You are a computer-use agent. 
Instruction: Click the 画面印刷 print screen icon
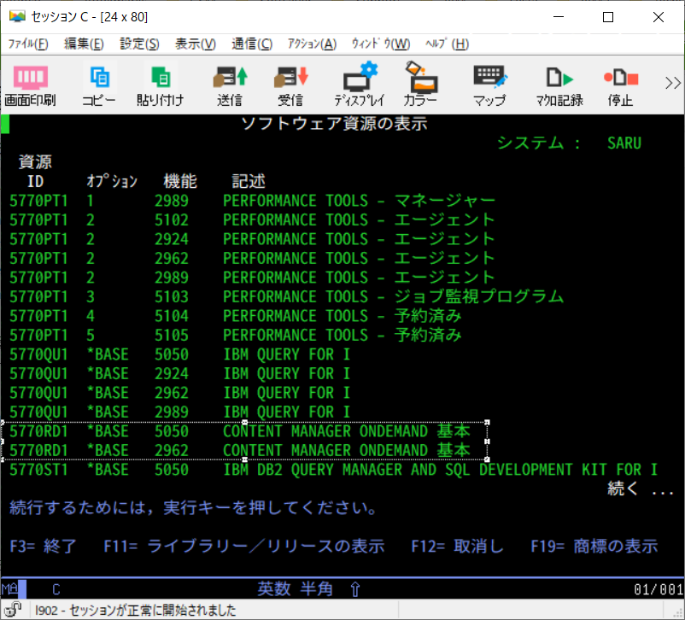30,85
